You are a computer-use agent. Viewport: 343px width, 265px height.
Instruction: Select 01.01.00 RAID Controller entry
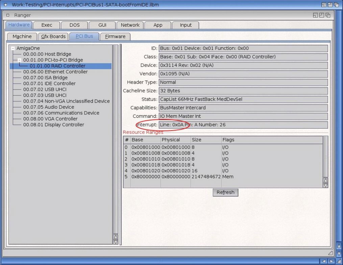pos(60,66)
